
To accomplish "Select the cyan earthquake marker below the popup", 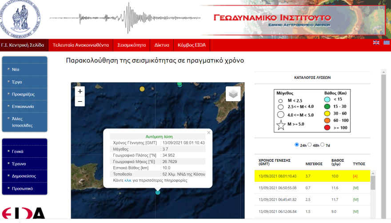I will (158, 192).
